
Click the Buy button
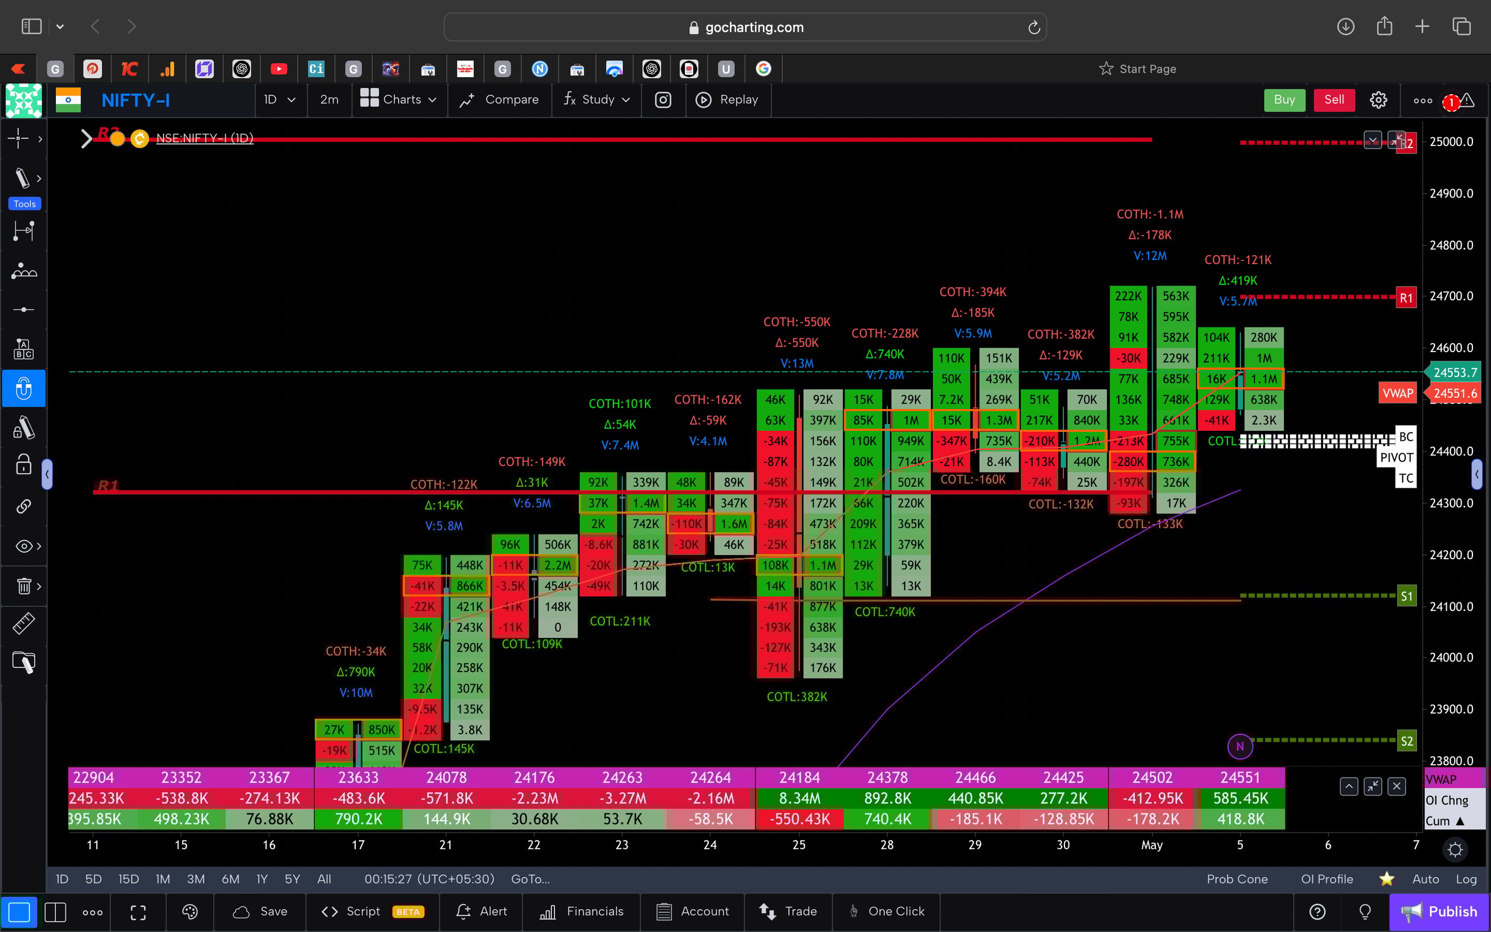1284,99
